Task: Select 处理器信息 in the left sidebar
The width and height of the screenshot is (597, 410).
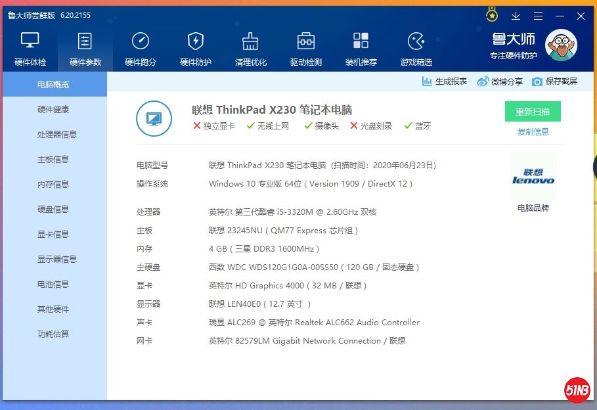Action: [57, 135]
